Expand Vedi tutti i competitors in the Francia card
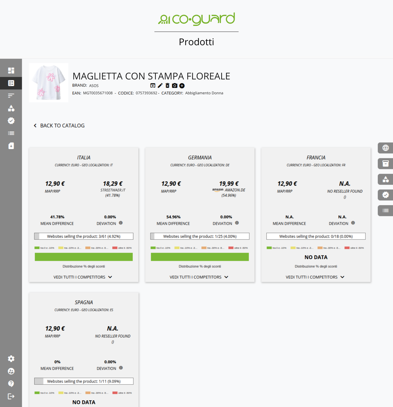 point(315,277)
